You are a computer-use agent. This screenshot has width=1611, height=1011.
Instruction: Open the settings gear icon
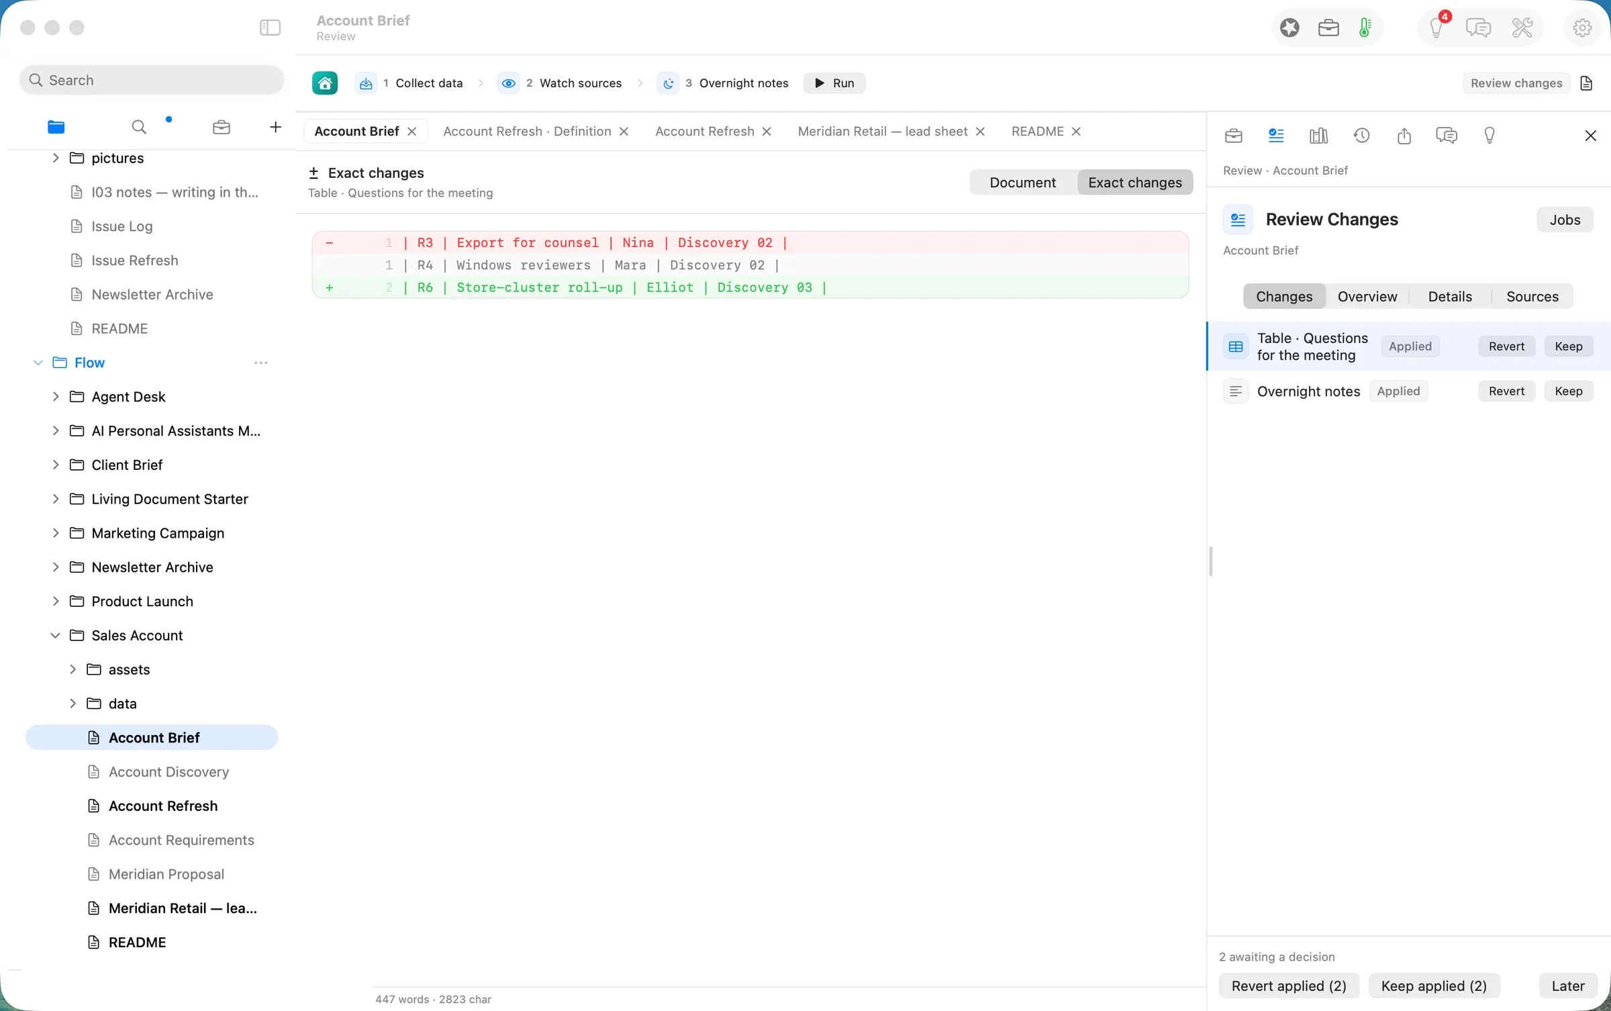1582,28
